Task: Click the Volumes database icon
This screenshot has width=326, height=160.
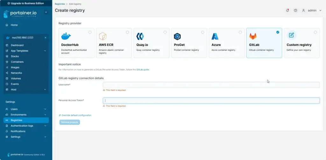Action: click(7, 79)
